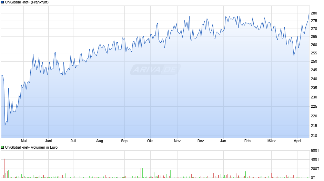
Task: Click the 210 price axis value
Action: point(314,136)
